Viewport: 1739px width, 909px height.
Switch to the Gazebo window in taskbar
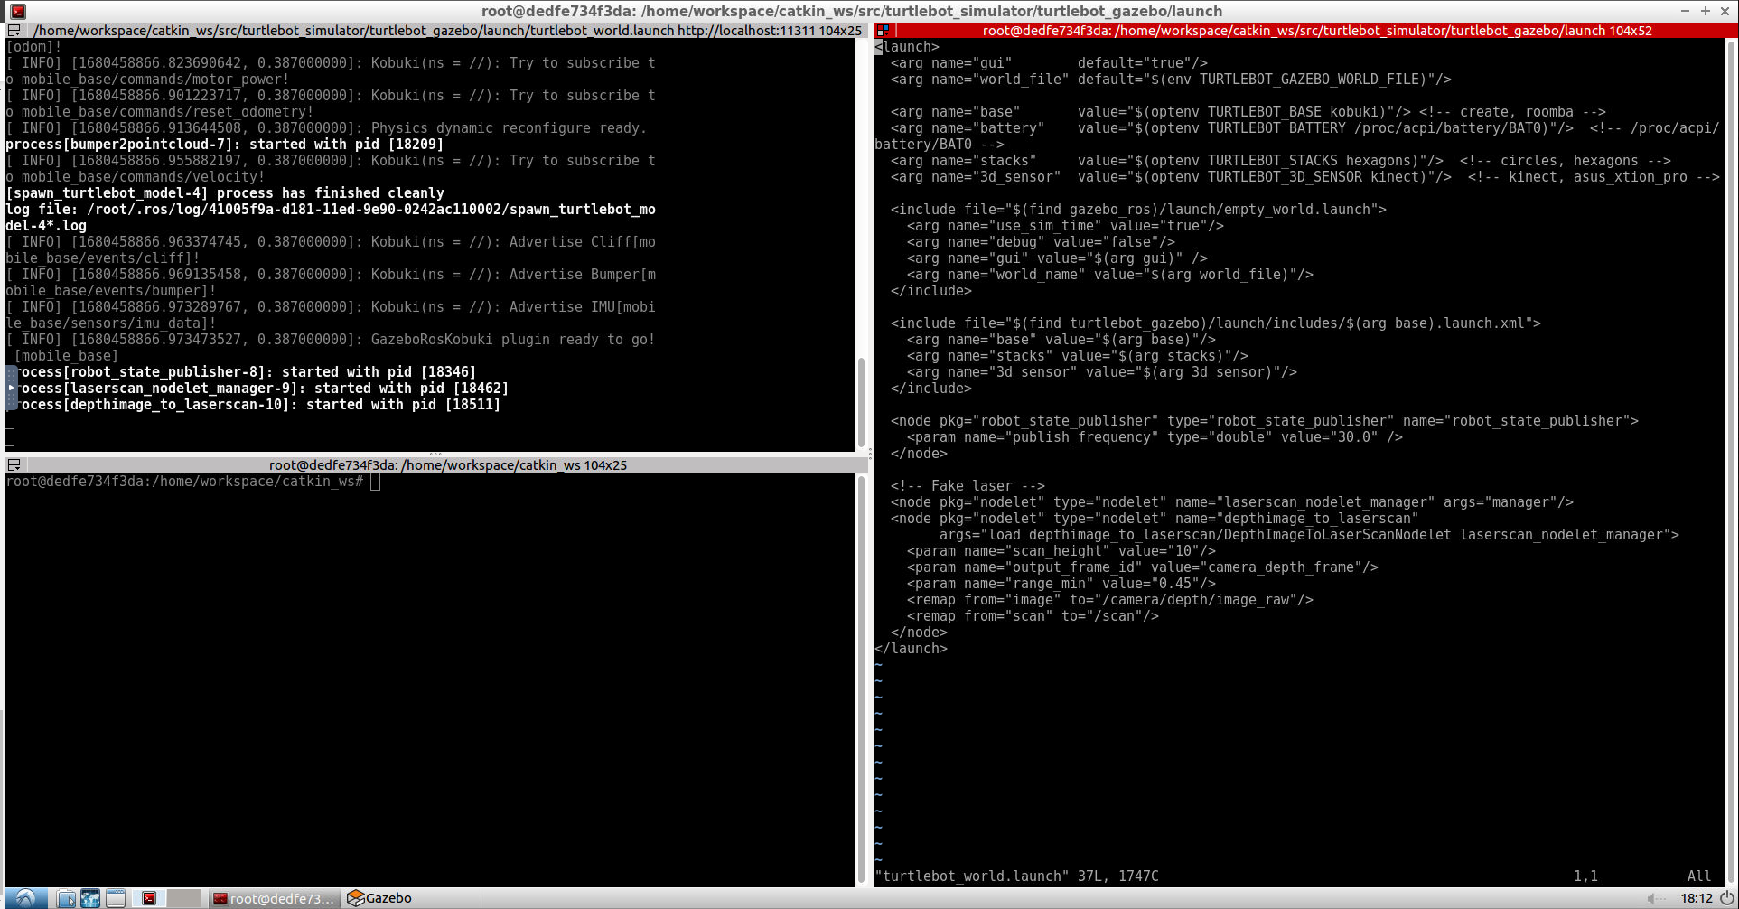coord(380,898)
